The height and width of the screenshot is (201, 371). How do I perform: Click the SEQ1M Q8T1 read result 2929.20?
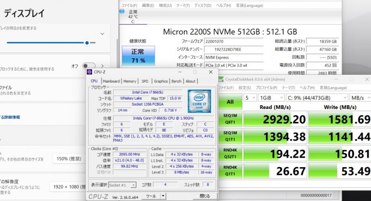click(275, 119)
